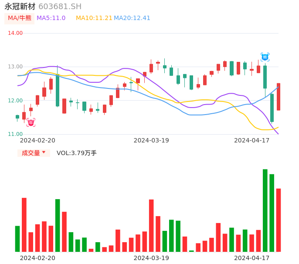Image resolution: width=299 pixels, height=264 pixels.
Task: Click the stock code 603681.SH
Action: [x=60, y=7]
